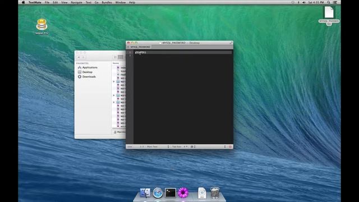Click the red macro record button

(230, 146)
